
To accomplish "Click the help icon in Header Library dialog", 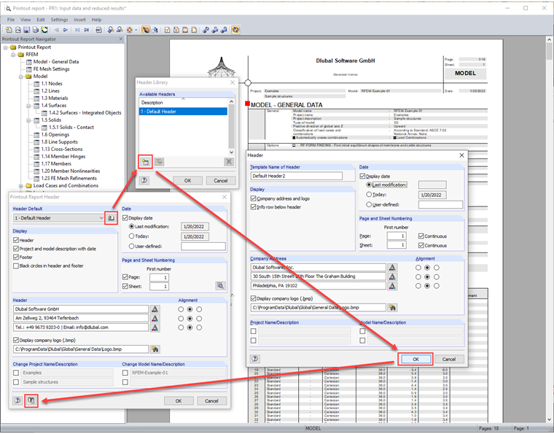I will [144, 180].
